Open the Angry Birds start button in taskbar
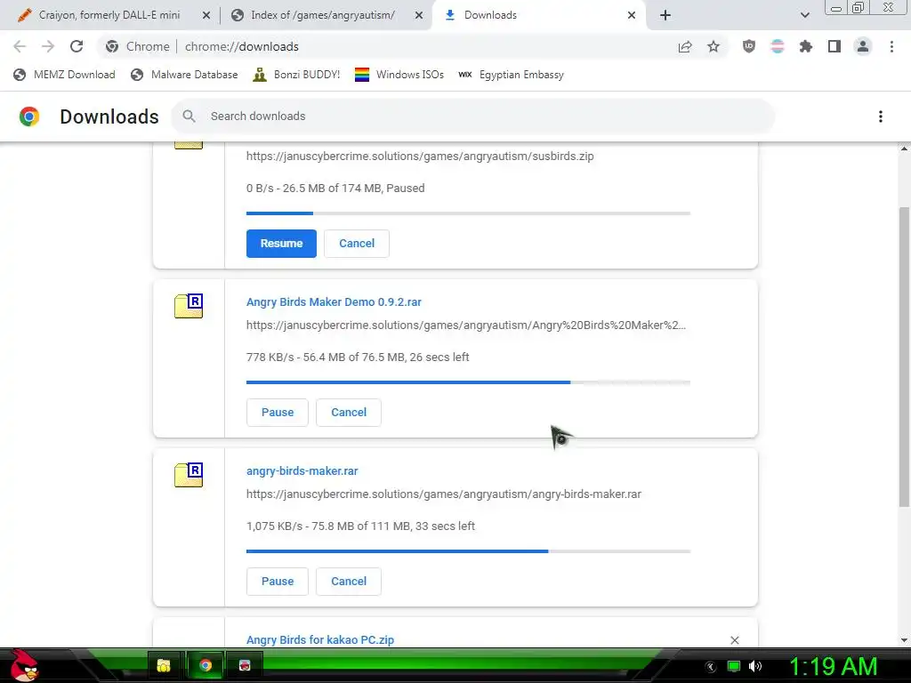Viewport: 911px width, 683px height. coord(24,665)
